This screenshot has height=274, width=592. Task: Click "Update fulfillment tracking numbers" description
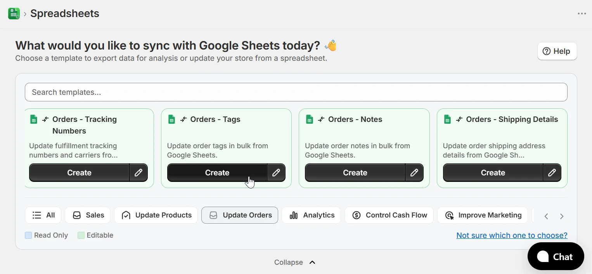pyautogui.click(x=73, y=151)
